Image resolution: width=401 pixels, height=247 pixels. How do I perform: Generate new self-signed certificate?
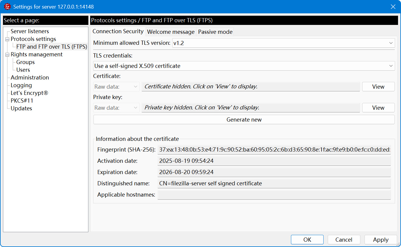pyautogui.click(x=244, y=119)
